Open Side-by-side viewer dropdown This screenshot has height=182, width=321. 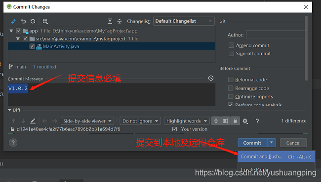pos(87,121)
